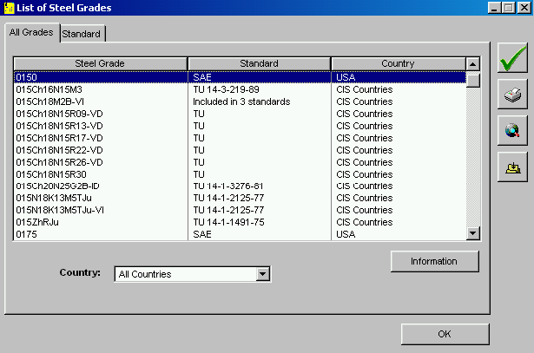Sort by Steel Grade column header
The height and width of the screenshot is (353, 534).
100,63
